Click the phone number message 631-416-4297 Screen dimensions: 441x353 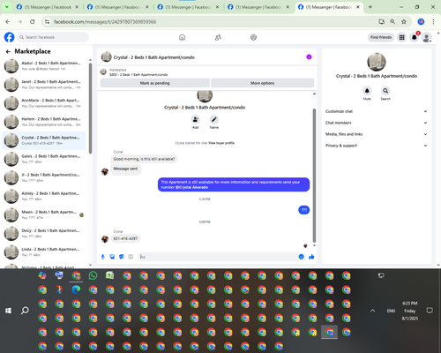tap(125, 238)
